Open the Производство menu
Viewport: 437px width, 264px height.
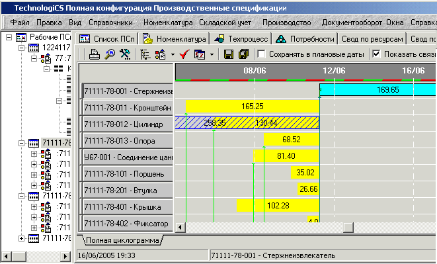286,22
